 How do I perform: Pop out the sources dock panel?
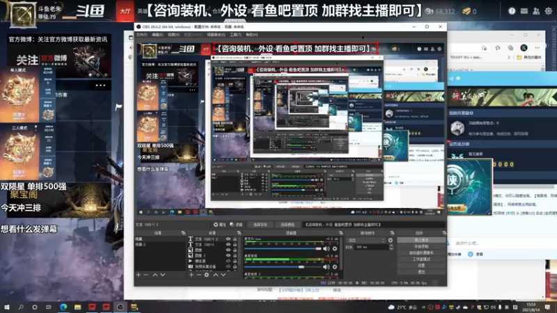point(239,233)
